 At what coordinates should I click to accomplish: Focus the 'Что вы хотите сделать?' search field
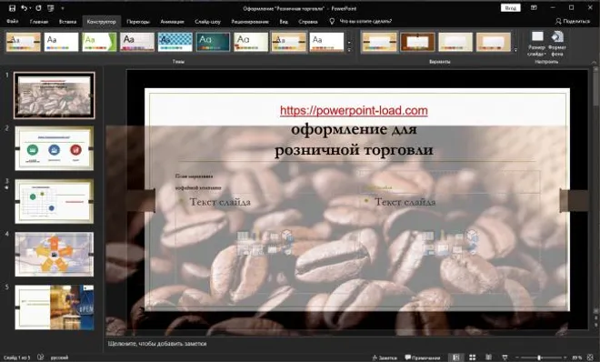[x=365, y=22]
